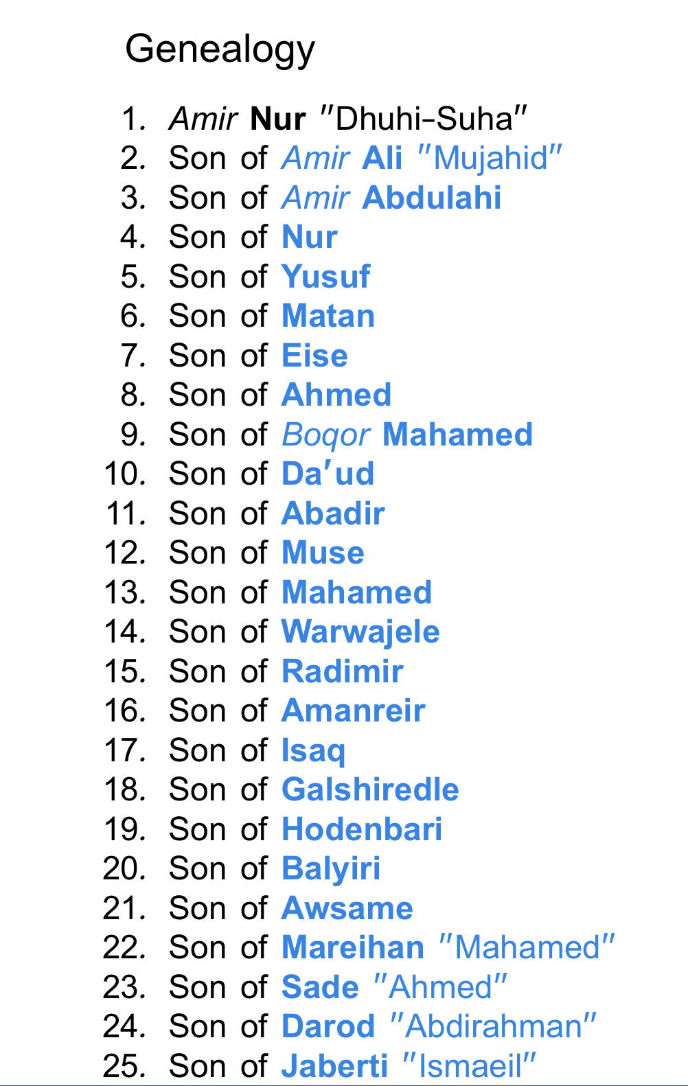Open the Yusuf link
Image resolution: width=688 pixels, height=1086 pixels.
(325, 277)
